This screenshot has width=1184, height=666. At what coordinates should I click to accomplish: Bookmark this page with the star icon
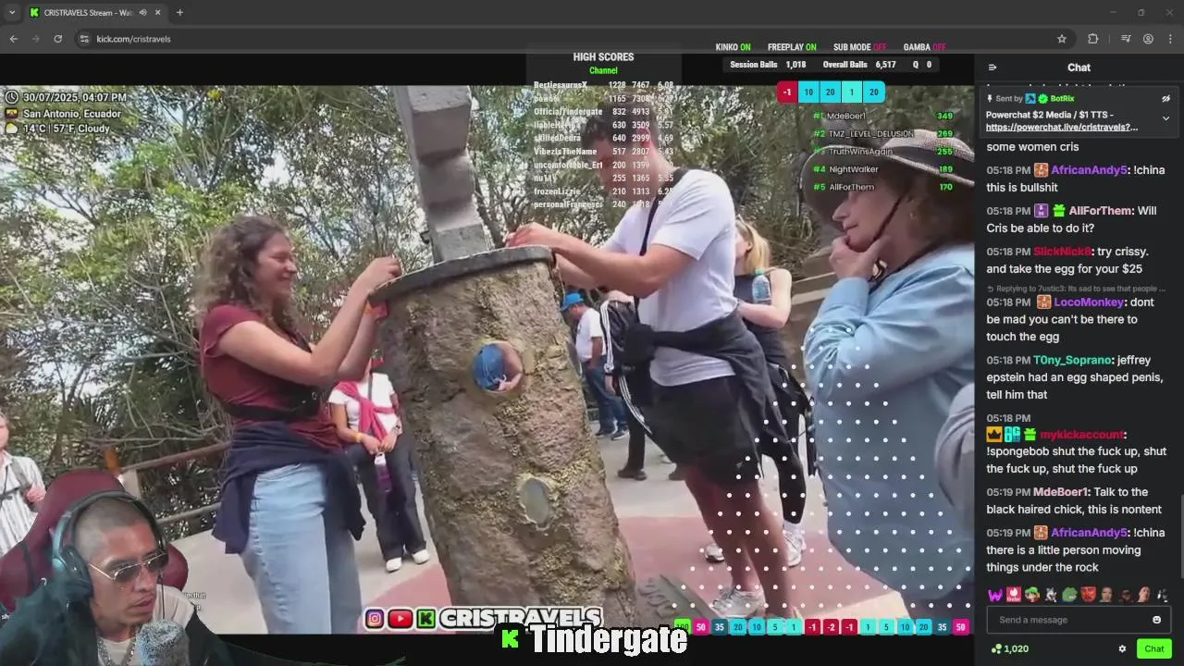(1062, 39)
